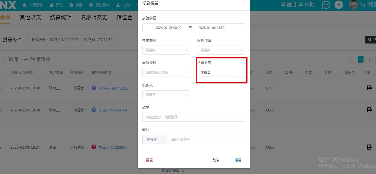The height and width of the screenshot is (174, 376).
Task: Expand the 結算狀態 dropdown showing 未結清
Action: click(221, 72)
